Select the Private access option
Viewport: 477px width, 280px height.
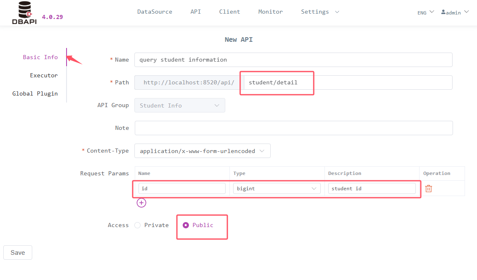137,225
